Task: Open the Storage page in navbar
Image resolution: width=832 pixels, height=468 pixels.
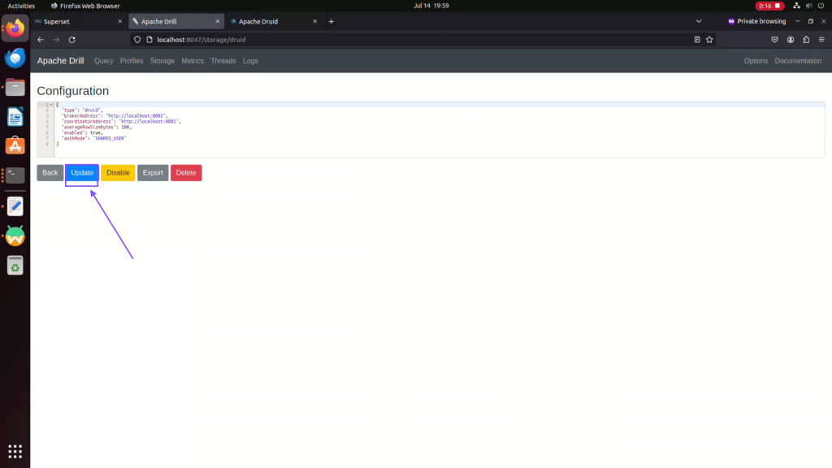Action: click(x=162, y=61)
